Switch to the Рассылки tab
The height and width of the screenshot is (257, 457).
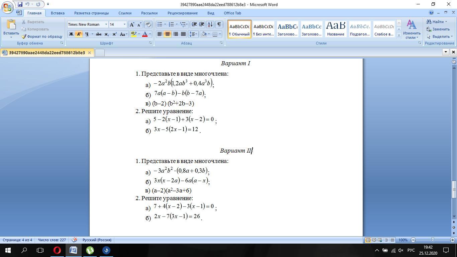point(149,13)
